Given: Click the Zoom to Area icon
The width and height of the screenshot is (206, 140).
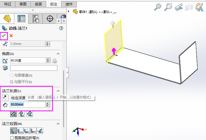Looking at the screenshot, I should pyautogui.click(x=168, y=7).
